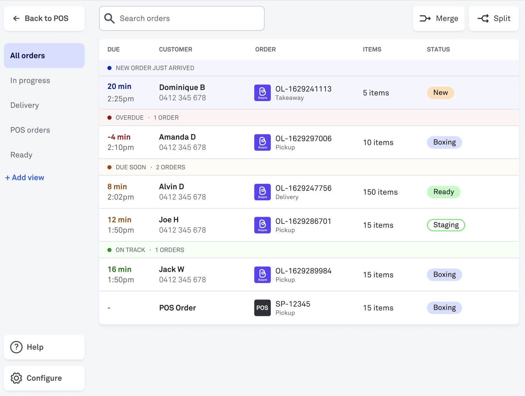Switch to the In progress view

click(30, 80)
